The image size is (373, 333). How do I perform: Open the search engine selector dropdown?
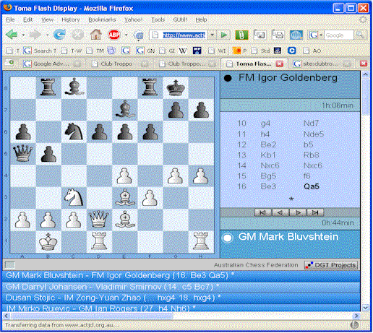(321, 35)
